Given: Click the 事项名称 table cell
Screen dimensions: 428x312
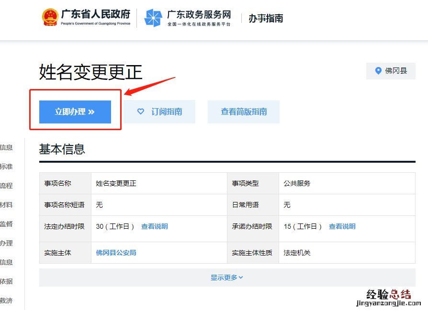Looking at the screenshot, I should click(65, 183).
